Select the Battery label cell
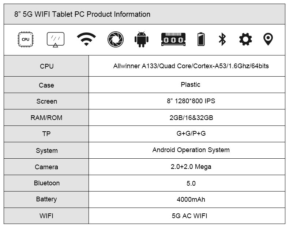This screenshot has width=289, height=232. click(x=46, y=200)
